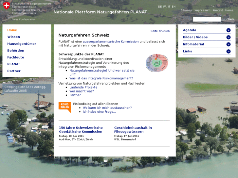
Task: Open Wissen in the left menu
Action: point(14,37)
